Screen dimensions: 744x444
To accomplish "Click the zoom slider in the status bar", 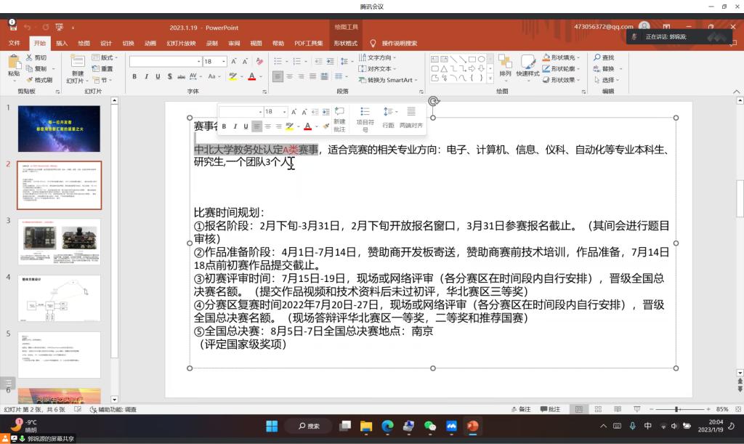I will point(676,409).
